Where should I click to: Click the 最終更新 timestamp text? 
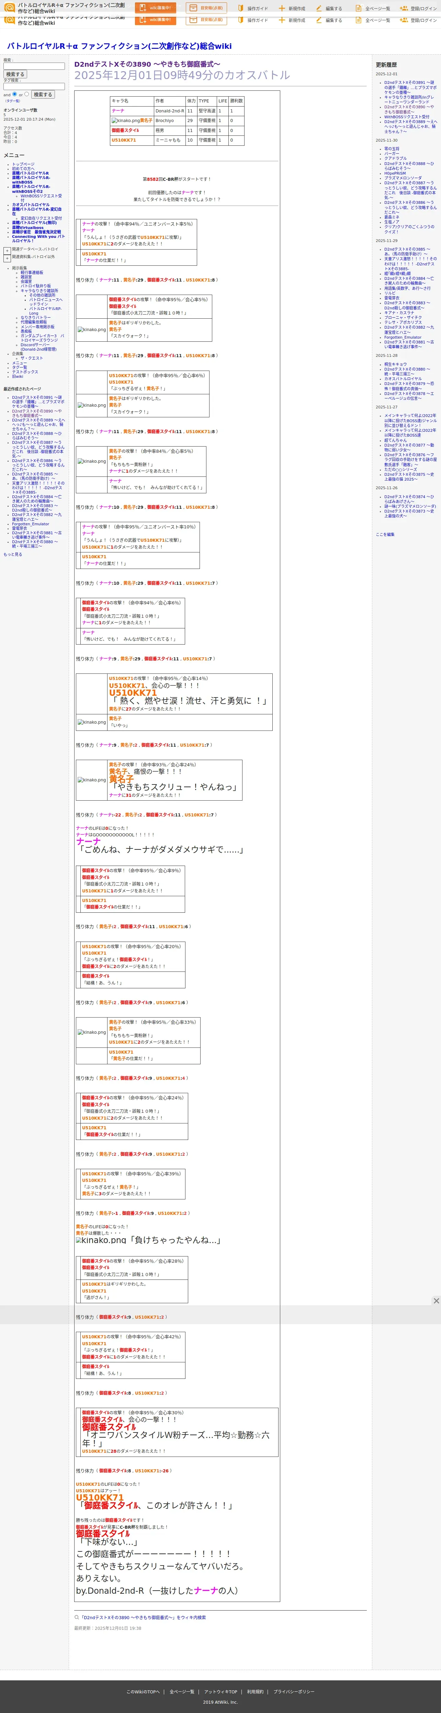(108, 1628)
